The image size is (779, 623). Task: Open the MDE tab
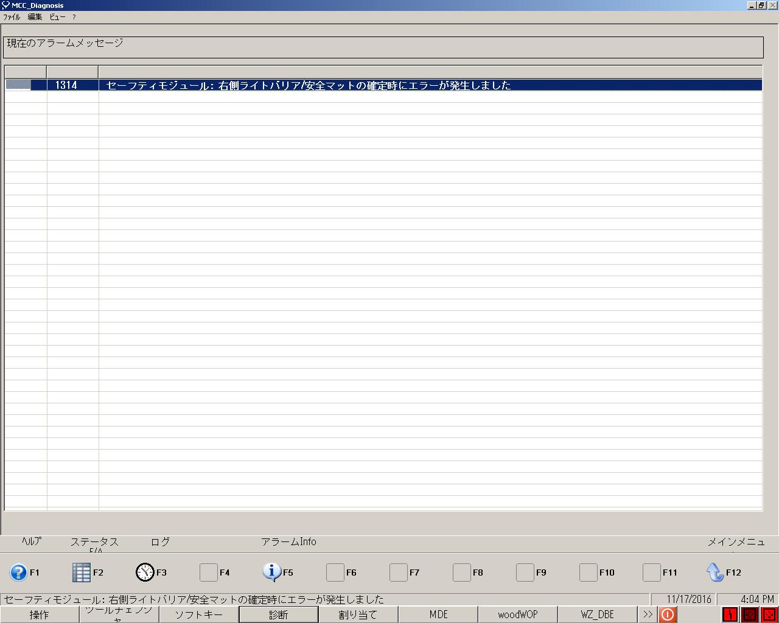[x=438, y=614]
